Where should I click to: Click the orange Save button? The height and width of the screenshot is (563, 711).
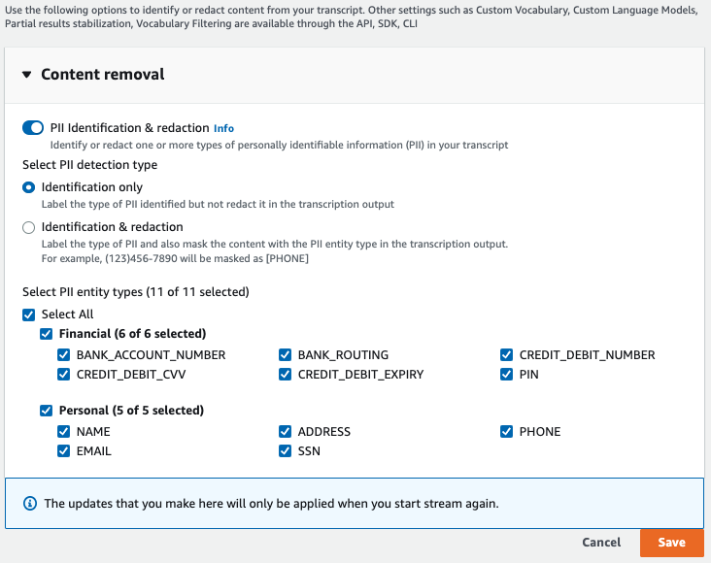pyautogui.click(x=671, y=543)
